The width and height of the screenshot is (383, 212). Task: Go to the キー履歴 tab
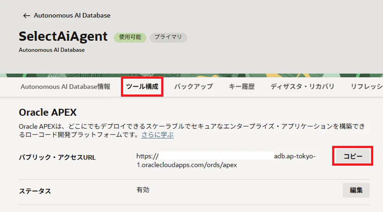(x=242, y=87)
